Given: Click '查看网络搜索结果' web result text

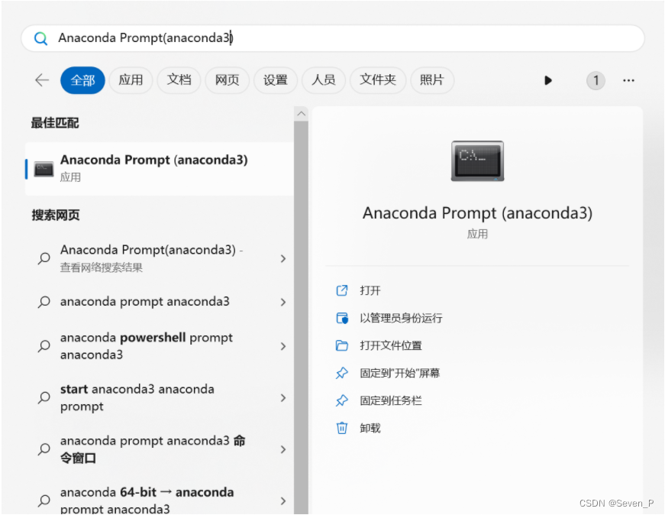Looking at the screenshot, I should pyautogui.click(x=102, y=267).
